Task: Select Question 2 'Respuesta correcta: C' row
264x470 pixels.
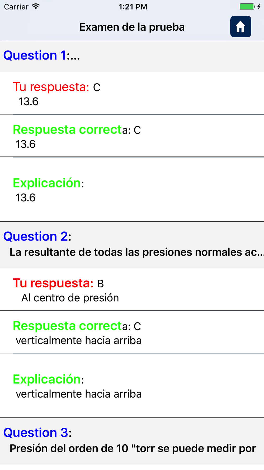Action: coord(132,332)
